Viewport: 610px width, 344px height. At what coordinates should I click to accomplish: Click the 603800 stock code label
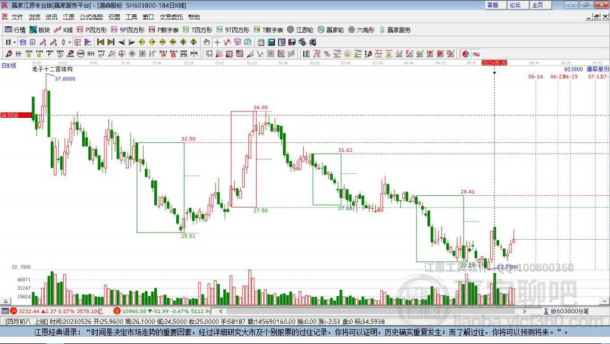[x=574, y=69]
